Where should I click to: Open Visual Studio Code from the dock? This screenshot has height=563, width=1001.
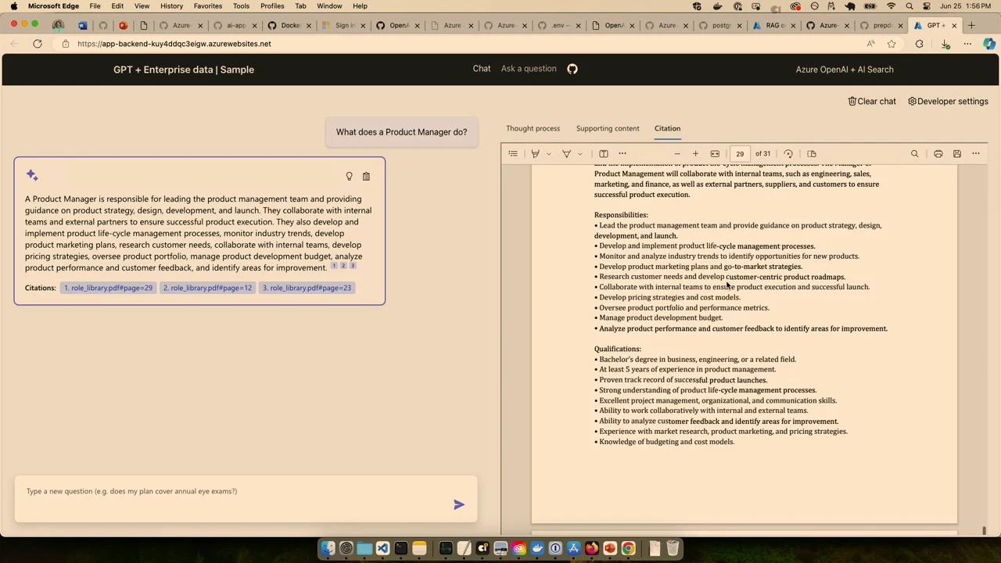(382, 548)
